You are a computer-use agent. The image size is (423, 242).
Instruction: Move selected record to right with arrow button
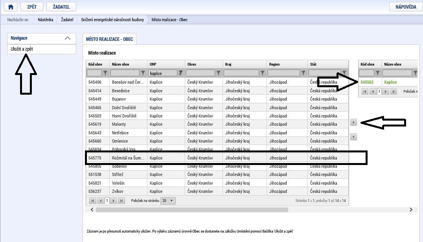tap(353, 122)
